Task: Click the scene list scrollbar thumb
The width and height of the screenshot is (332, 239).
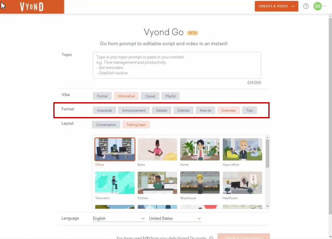Action: click(268, 154)
